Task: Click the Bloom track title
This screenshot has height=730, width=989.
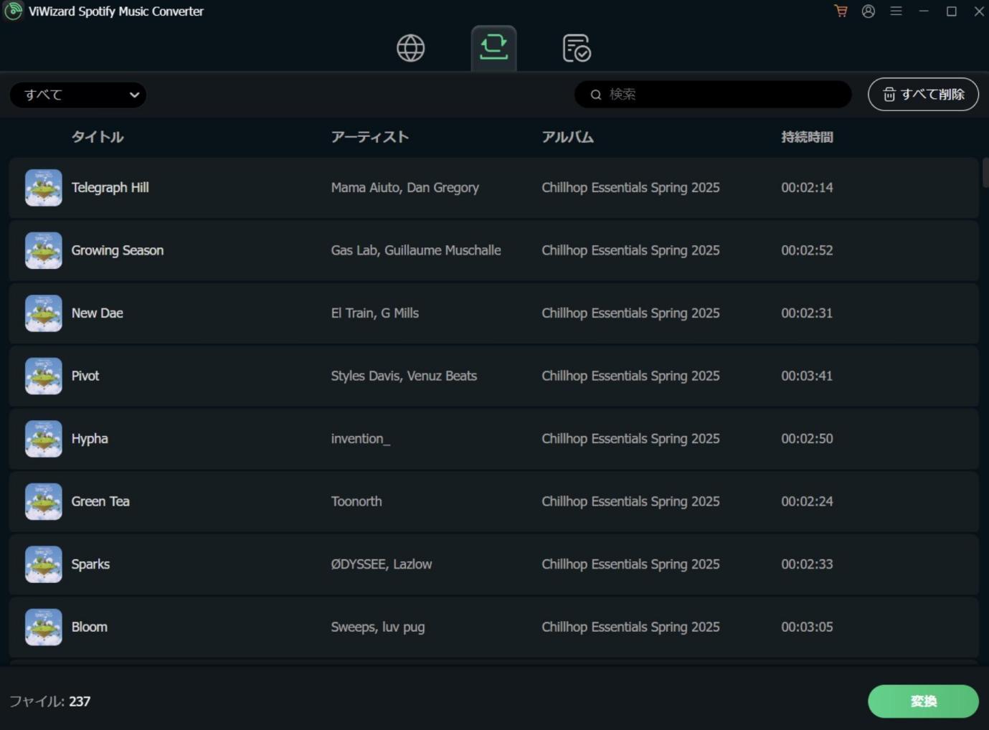Action: tap(89, 627)
